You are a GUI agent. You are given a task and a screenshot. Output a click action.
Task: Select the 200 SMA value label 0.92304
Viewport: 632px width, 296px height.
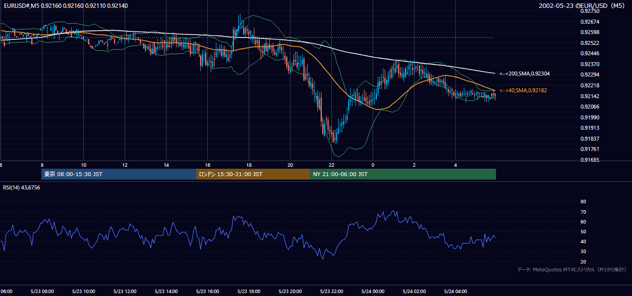(525, 74)
